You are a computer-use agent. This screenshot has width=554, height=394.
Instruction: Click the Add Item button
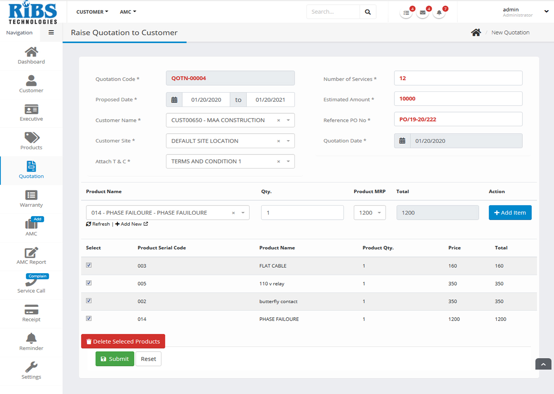pos(510,213)
